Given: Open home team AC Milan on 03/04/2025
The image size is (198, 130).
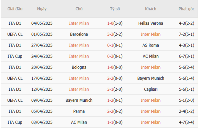Looking at the screenshot, I should coord(79,122).
